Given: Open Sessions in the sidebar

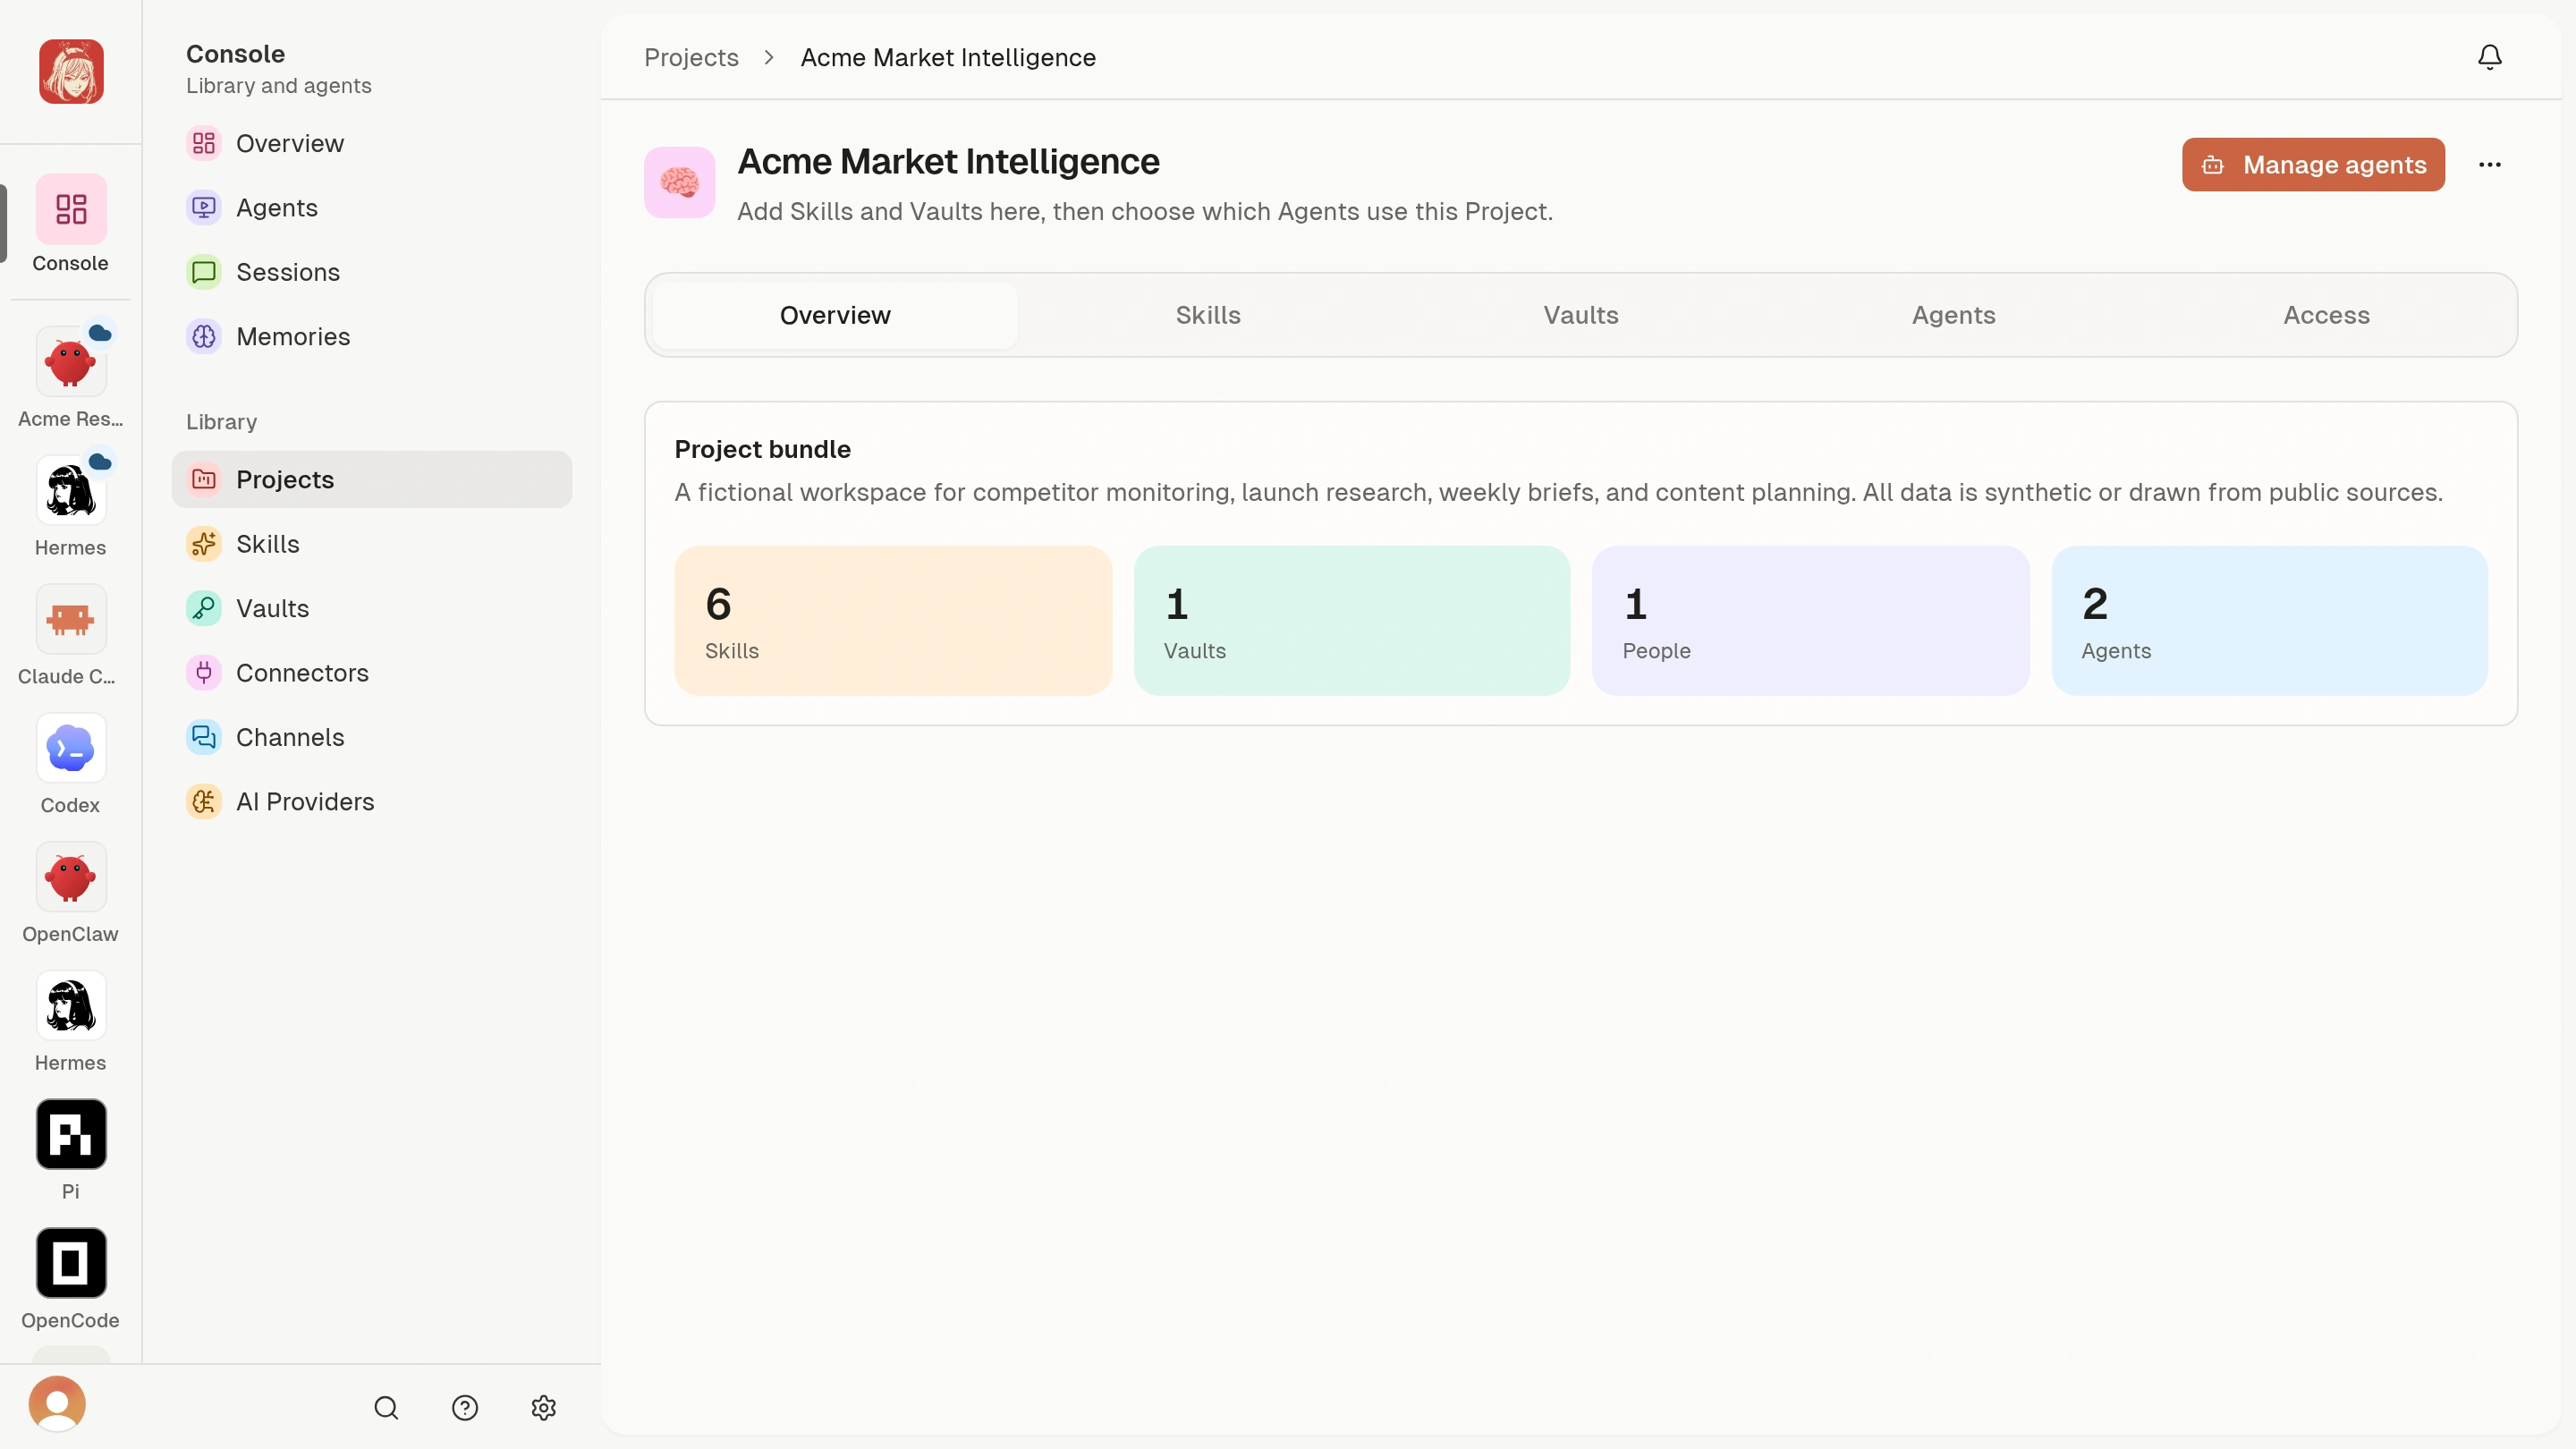Looking at the screenshot, I should click(x=372, y=272).
